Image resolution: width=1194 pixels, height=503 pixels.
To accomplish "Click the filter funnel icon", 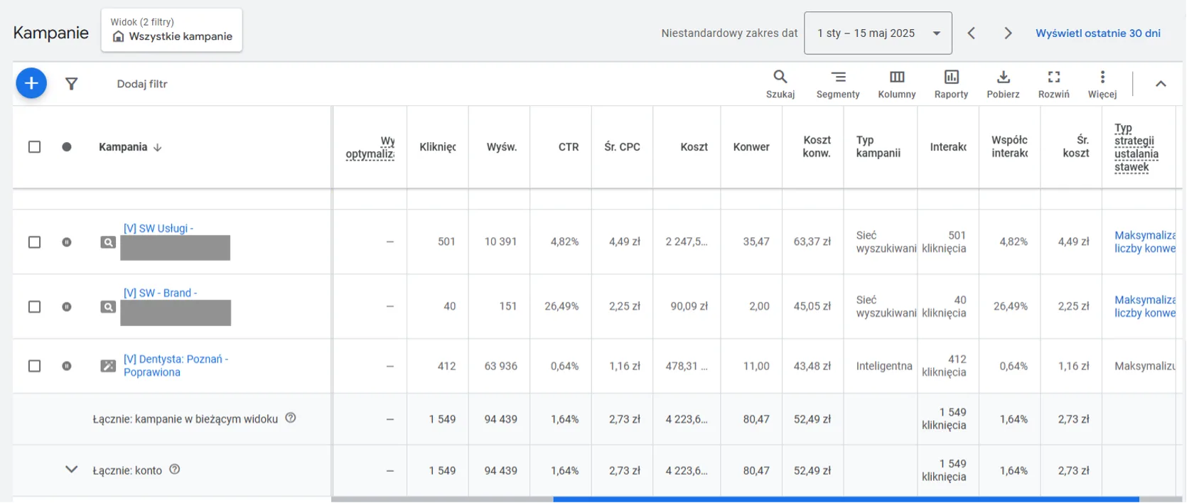I will (71, 84).
